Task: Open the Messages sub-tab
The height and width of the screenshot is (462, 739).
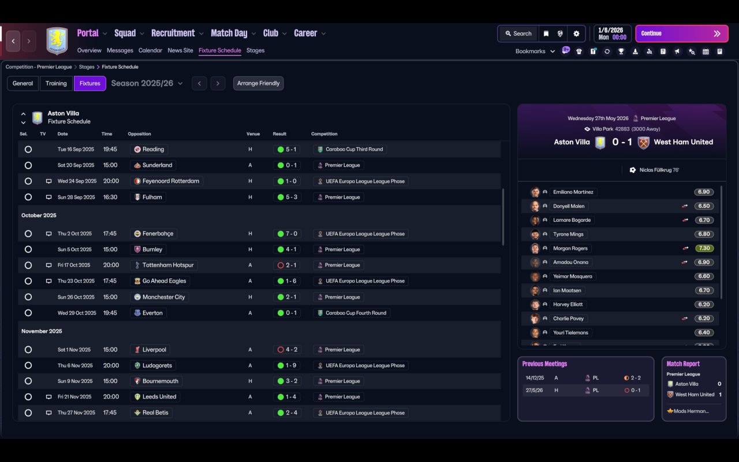Action: tap(120, 50)
